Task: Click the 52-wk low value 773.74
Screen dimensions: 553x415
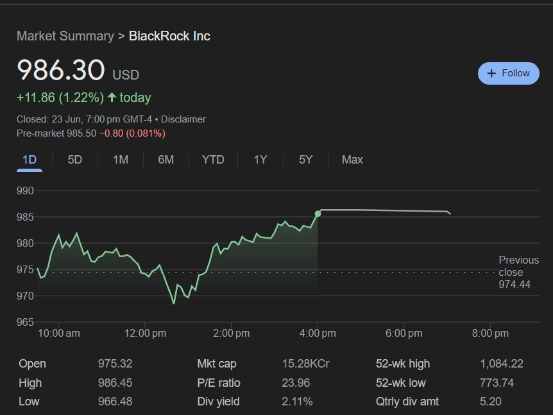Action: pos(497,382)
